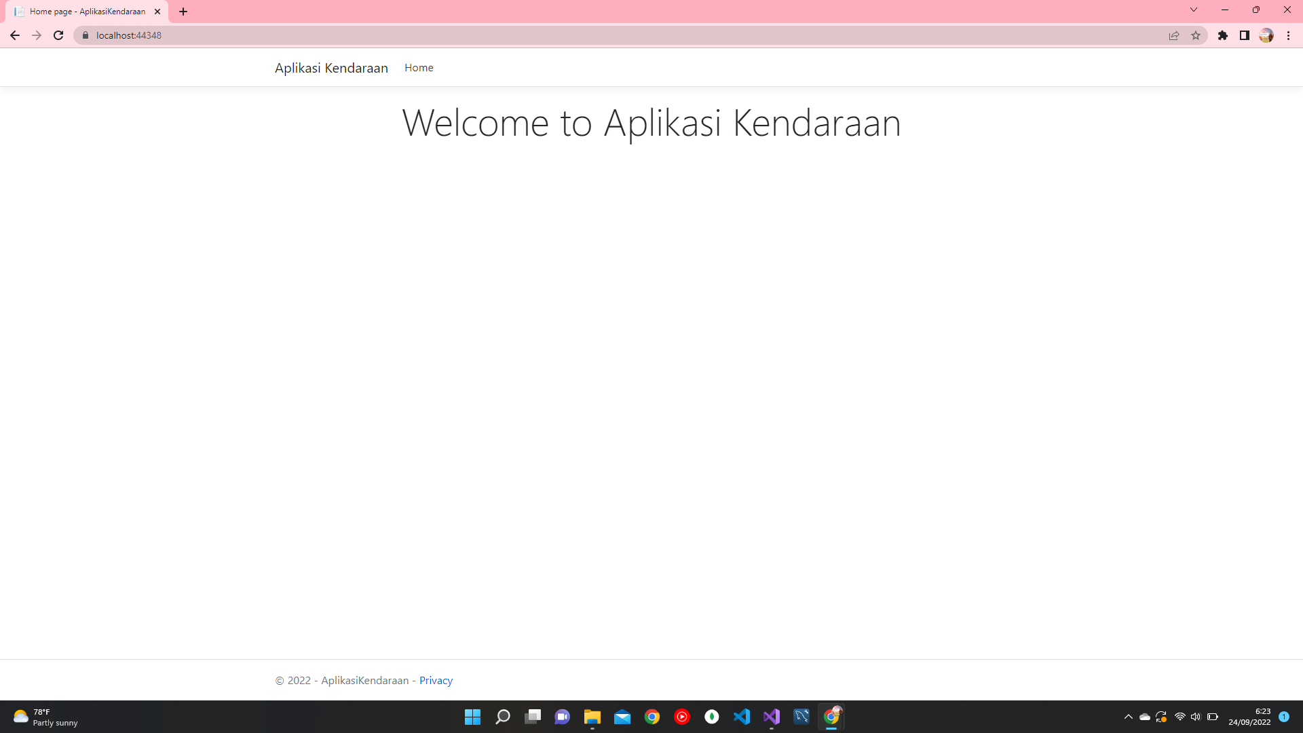Screen dimensions: 1303x733
Task: Click the Aplikasi Kendaraan brand link
Action: [331, 67]
